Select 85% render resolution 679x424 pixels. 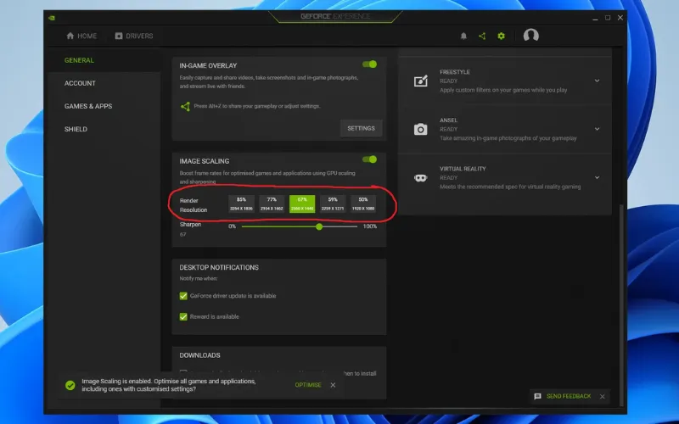pos(241,204)
